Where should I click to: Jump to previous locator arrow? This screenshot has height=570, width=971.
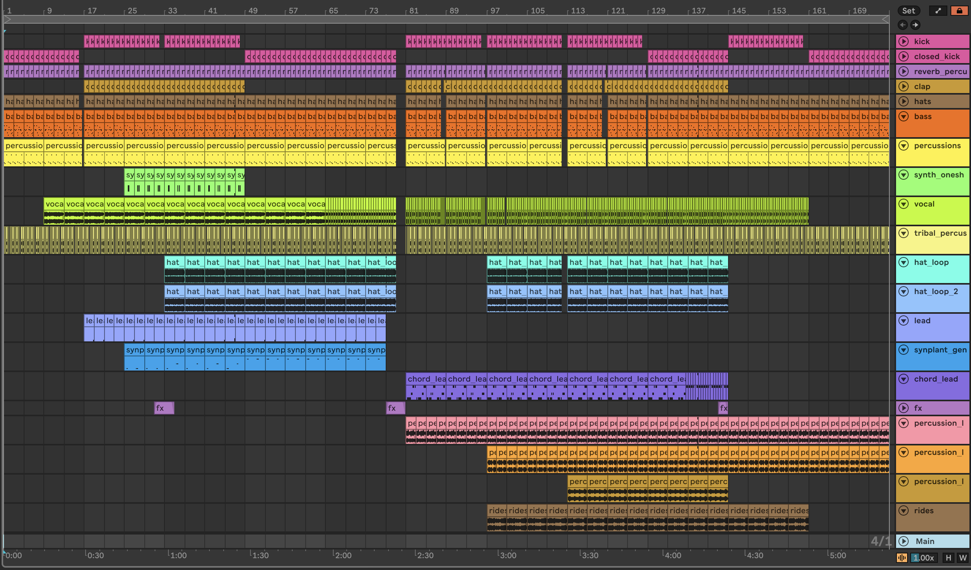tap(903, 25)
